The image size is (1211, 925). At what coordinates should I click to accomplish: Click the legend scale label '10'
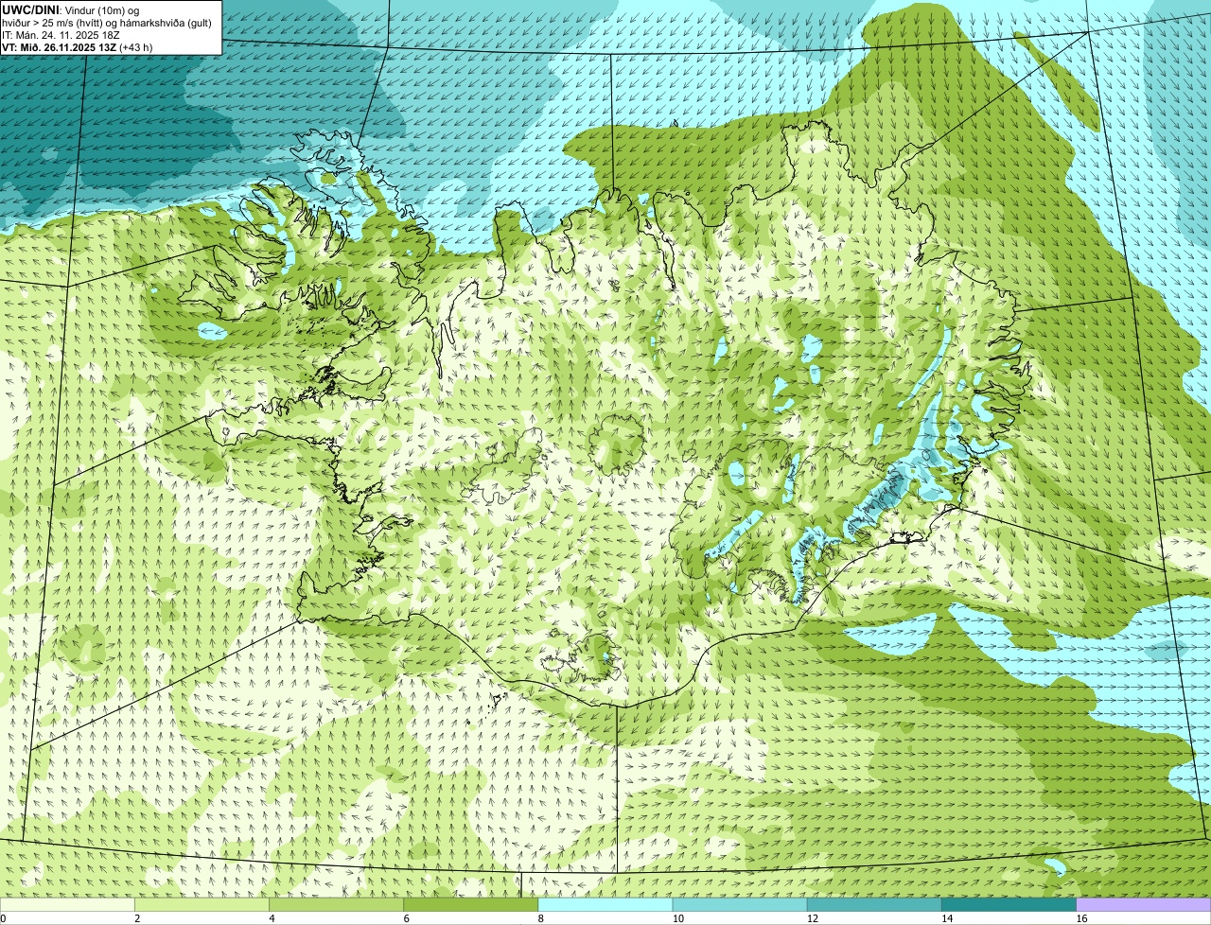pyautogui.click(x=678, y=918)
